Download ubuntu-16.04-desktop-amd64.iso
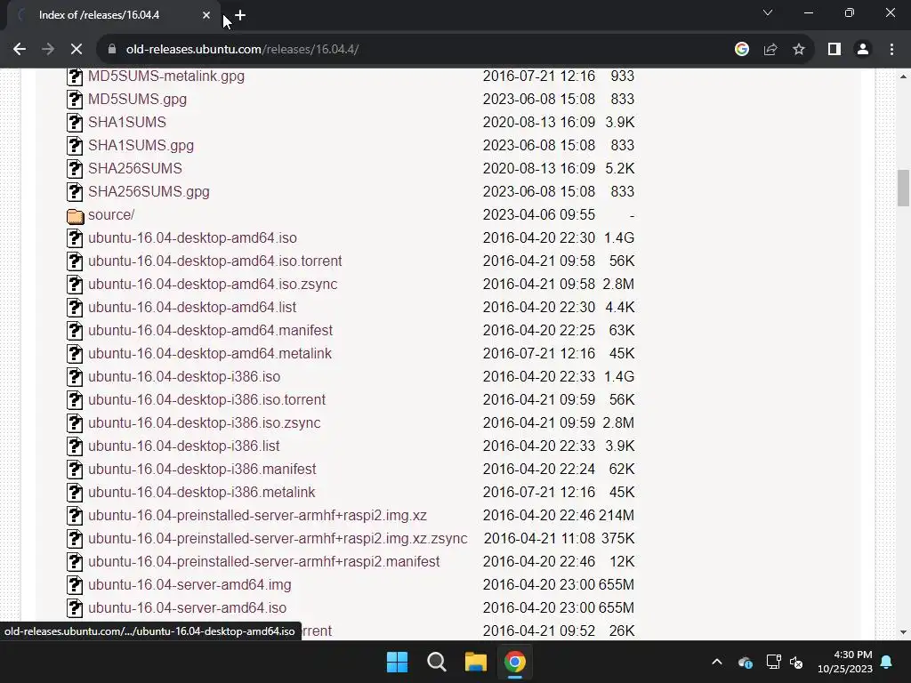Image resolution: width=911 pixels, height=683 pixels. click(x=192, y=238)
